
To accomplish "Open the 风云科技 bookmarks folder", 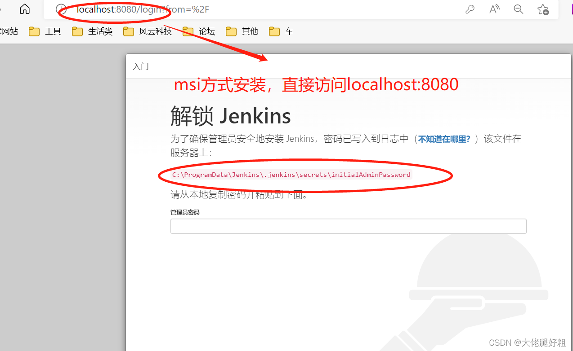I will 148,31.
